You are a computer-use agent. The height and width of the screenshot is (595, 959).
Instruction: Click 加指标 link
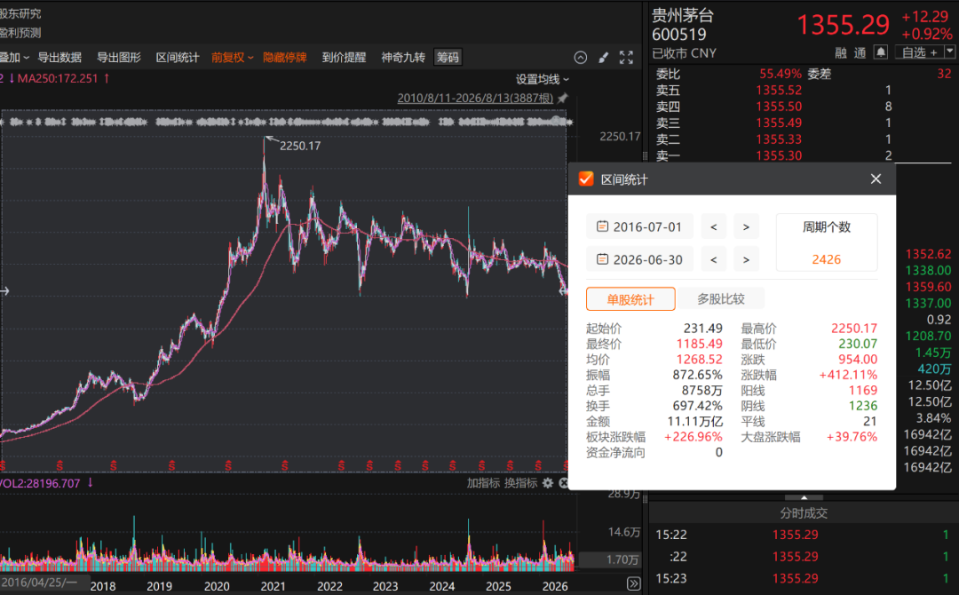(x=483, y=483)
